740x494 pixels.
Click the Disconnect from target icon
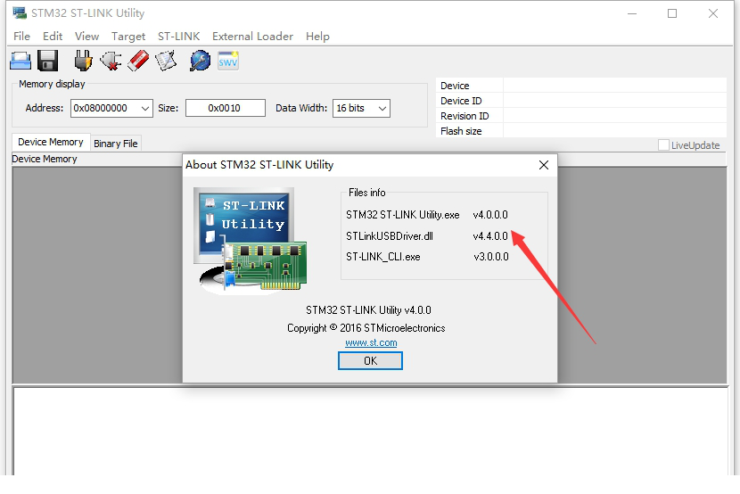(111, 61)
